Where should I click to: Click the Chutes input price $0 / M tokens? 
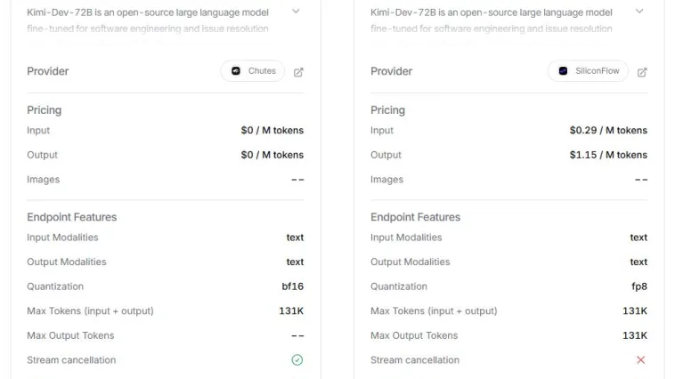272,131
